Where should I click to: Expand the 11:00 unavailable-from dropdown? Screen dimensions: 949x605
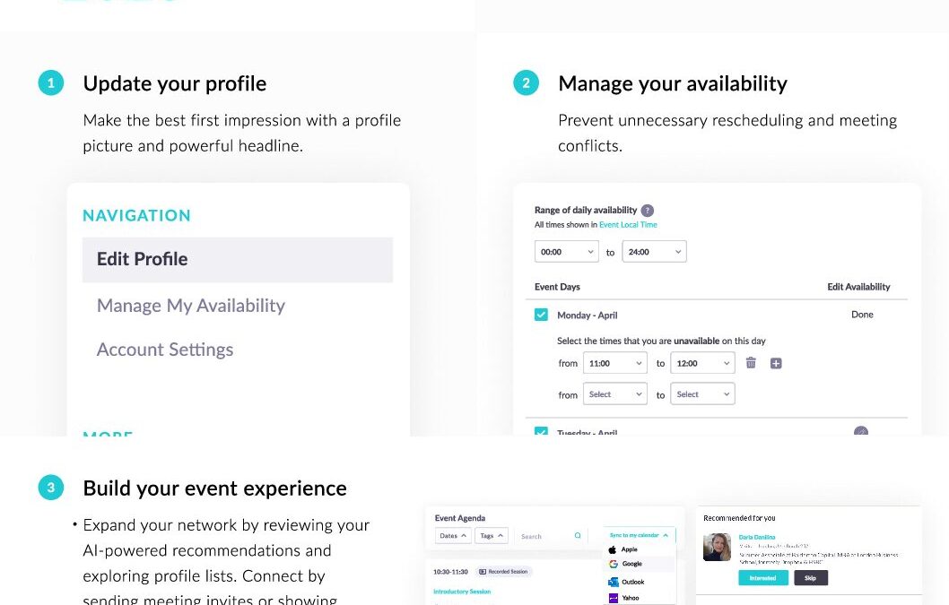point(615,363)
